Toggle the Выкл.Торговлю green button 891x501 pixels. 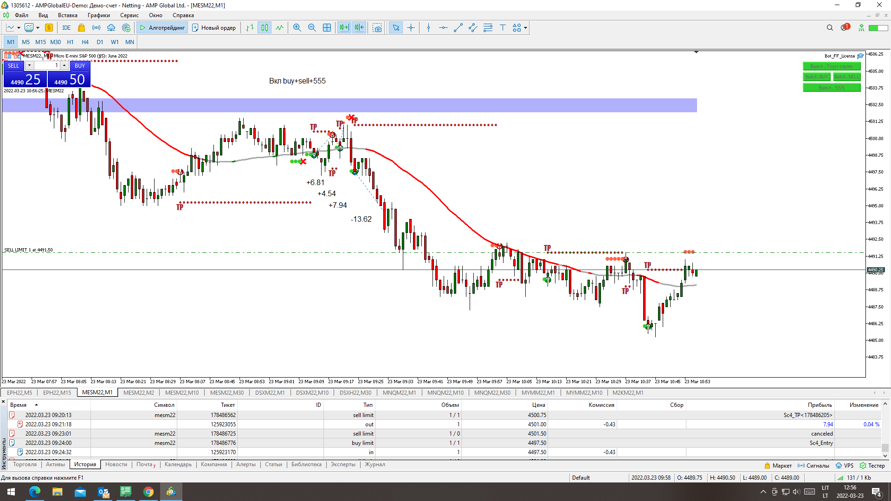(831, 66)
